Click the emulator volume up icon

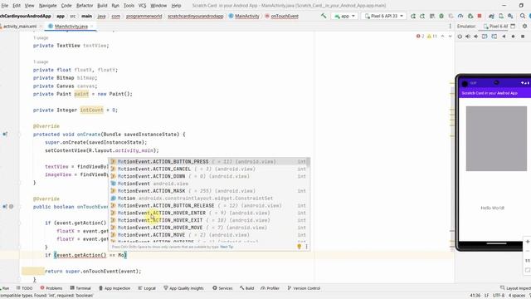468,37
